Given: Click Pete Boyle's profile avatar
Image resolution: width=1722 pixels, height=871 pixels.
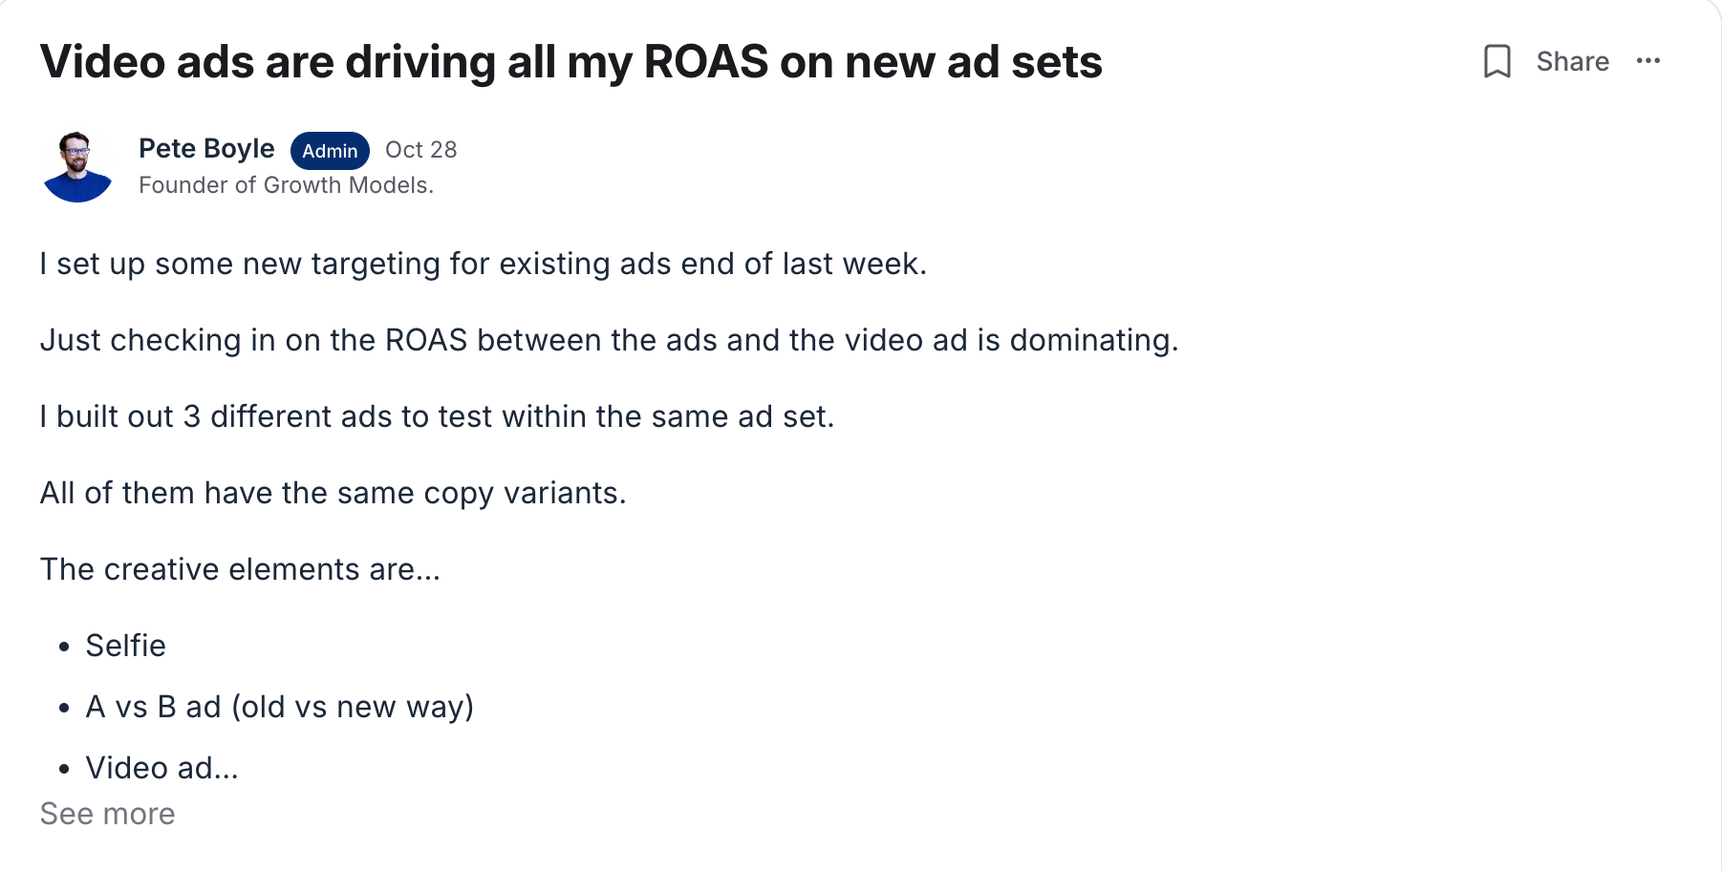Looking at the screenshot, I should click(77, 167).
